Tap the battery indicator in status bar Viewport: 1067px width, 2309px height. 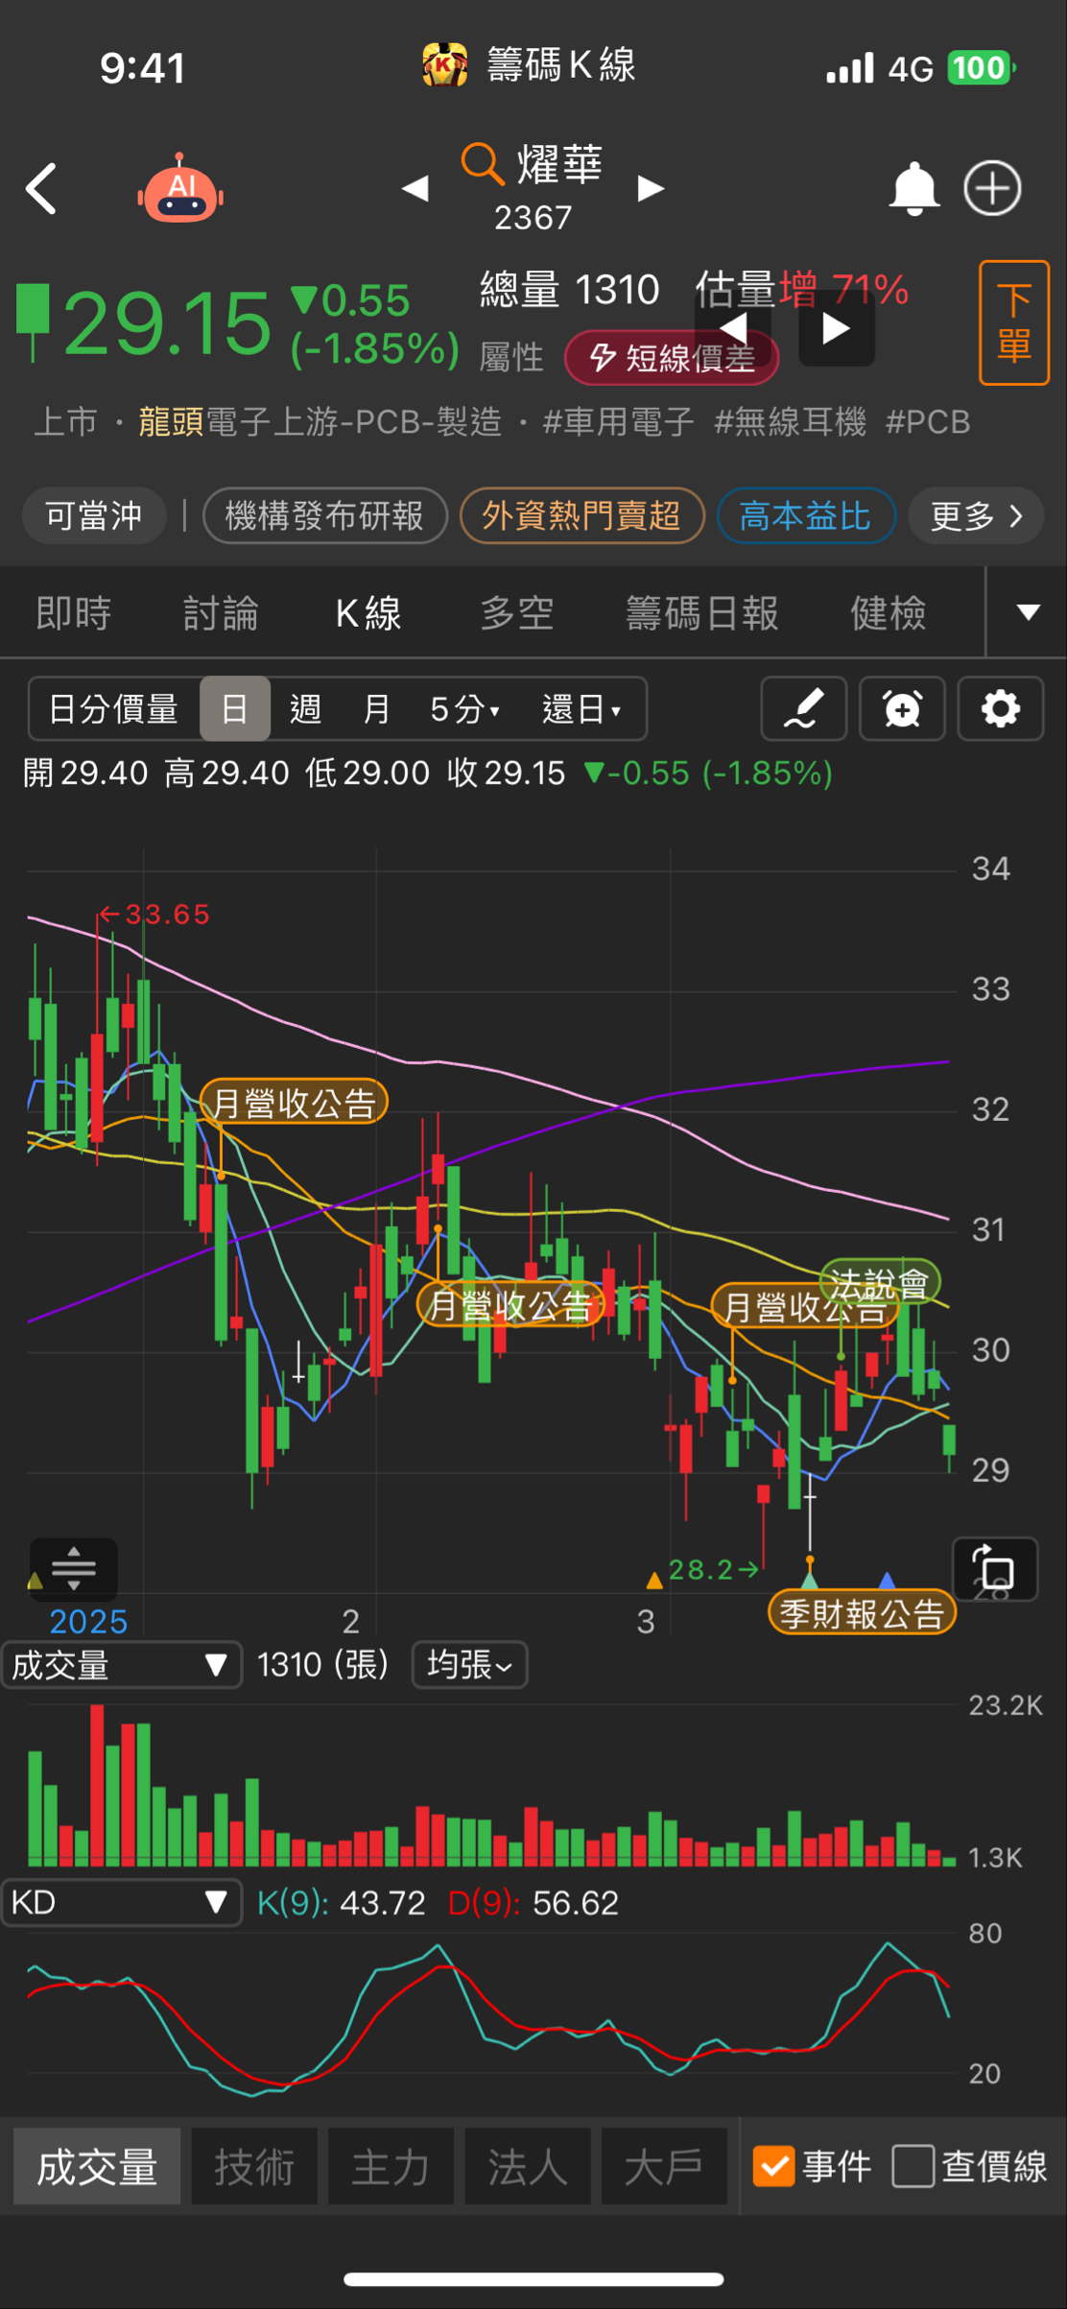coord(983,68)
